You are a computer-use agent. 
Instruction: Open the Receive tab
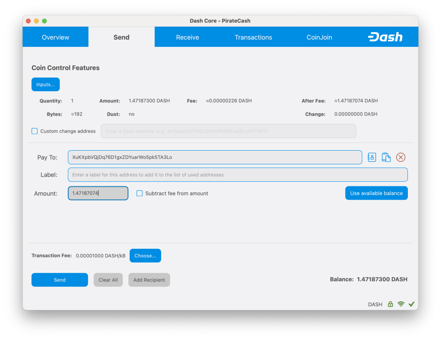pos(187,37)
